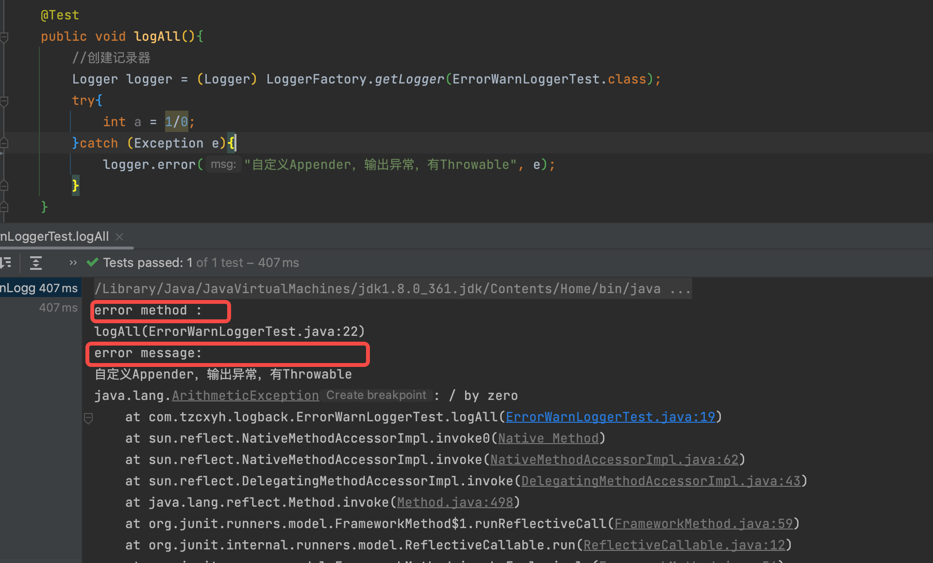Open the ErrorWarnLoggerTest.java:19 link
The width and height of the screenshot is (933, 563).
pos(610,417)
